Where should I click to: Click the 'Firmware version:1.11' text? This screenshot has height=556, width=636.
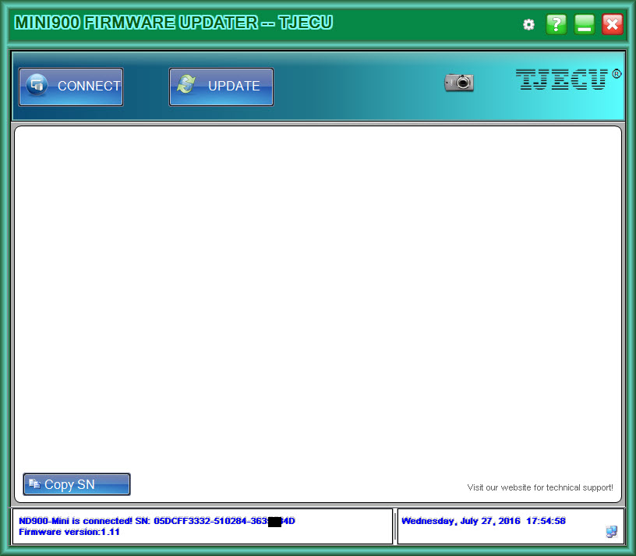69,532
